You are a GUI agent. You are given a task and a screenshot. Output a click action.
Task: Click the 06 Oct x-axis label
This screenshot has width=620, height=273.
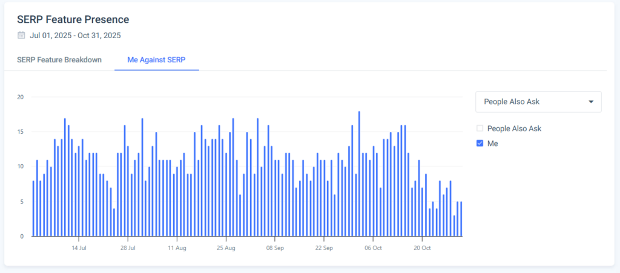coord(373,248)
